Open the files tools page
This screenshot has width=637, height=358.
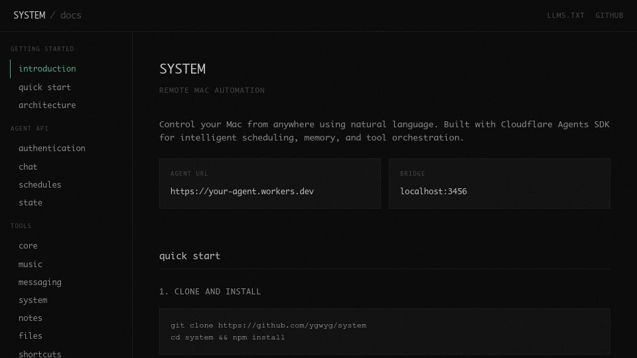pos(31,335)
